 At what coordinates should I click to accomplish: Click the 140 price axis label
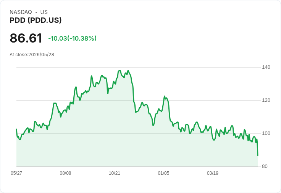tap(266, 67)
